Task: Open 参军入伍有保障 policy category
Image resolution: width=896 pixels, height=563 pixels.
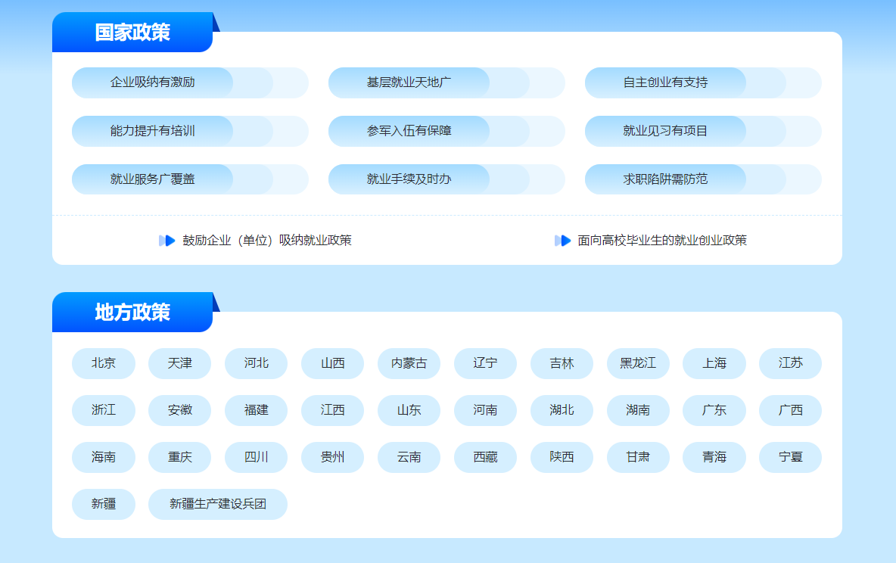Action: click(x=409, y=131)
